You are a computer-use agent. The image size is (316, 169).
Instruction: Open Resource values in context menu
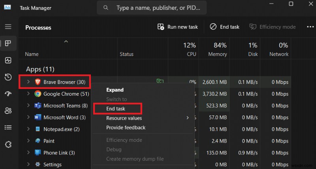pos(124,118)
